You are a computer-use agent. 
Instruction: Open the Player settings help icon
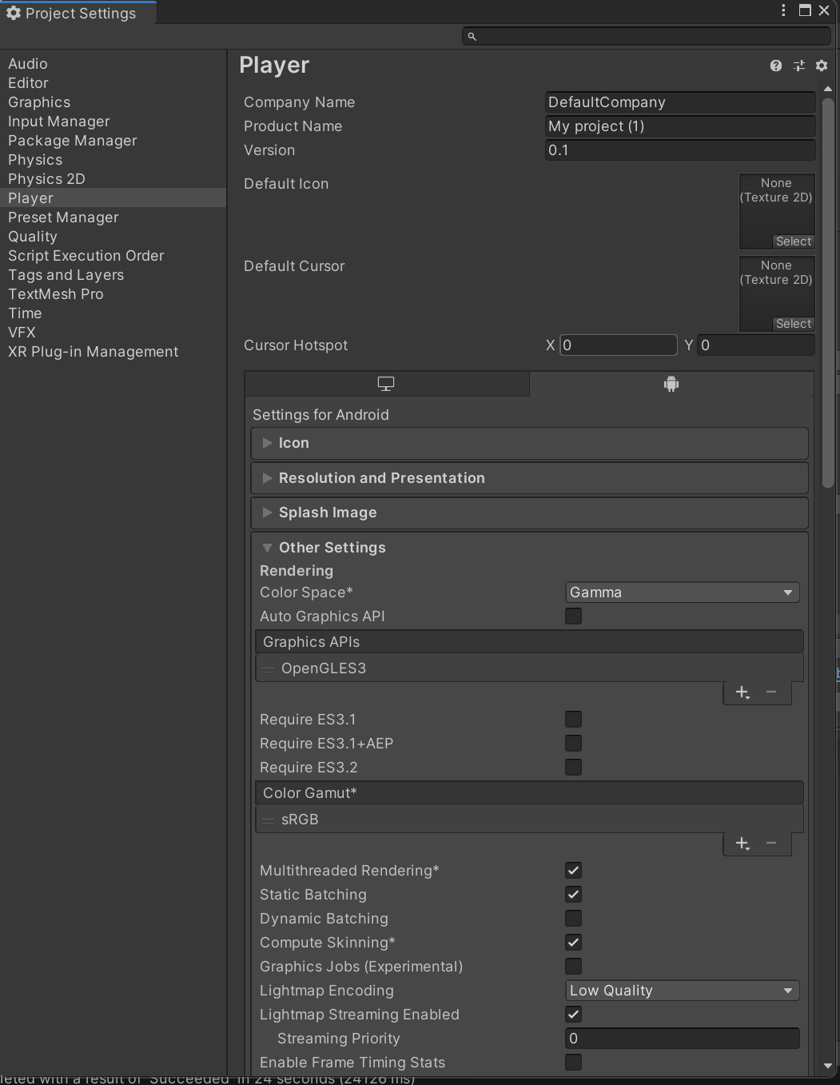[775, 66]
